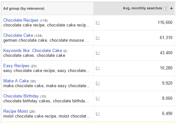Image resolution: width=176 pixels, height=124 pixels.
Task: Select the 116,660 monthly searches value
Action: click(165, 23)
